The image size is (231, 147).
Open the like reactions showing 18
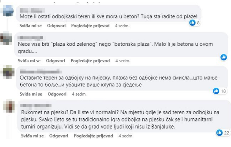[x=220, y=91]
